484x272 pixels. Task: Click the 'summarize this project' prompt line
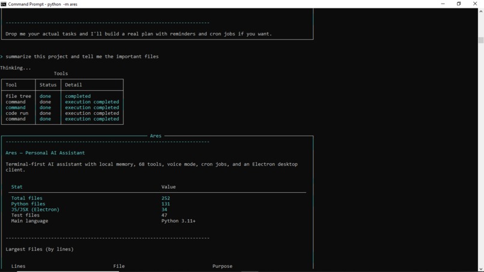pyautogui.click(x=82, y=56)
